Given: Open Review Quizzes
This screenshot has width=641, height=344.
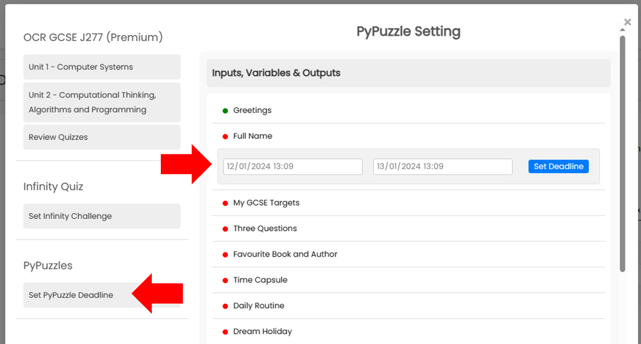Looking at the screenshot, I should tap(102, 137).
